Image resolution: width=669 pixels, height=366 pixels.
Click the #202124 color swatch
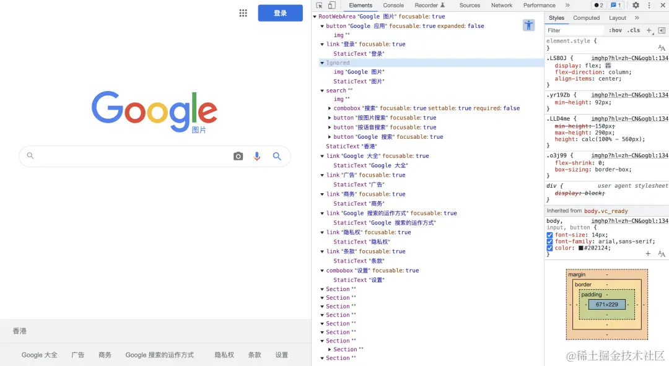pyautogui.click(x=580, y=248)
